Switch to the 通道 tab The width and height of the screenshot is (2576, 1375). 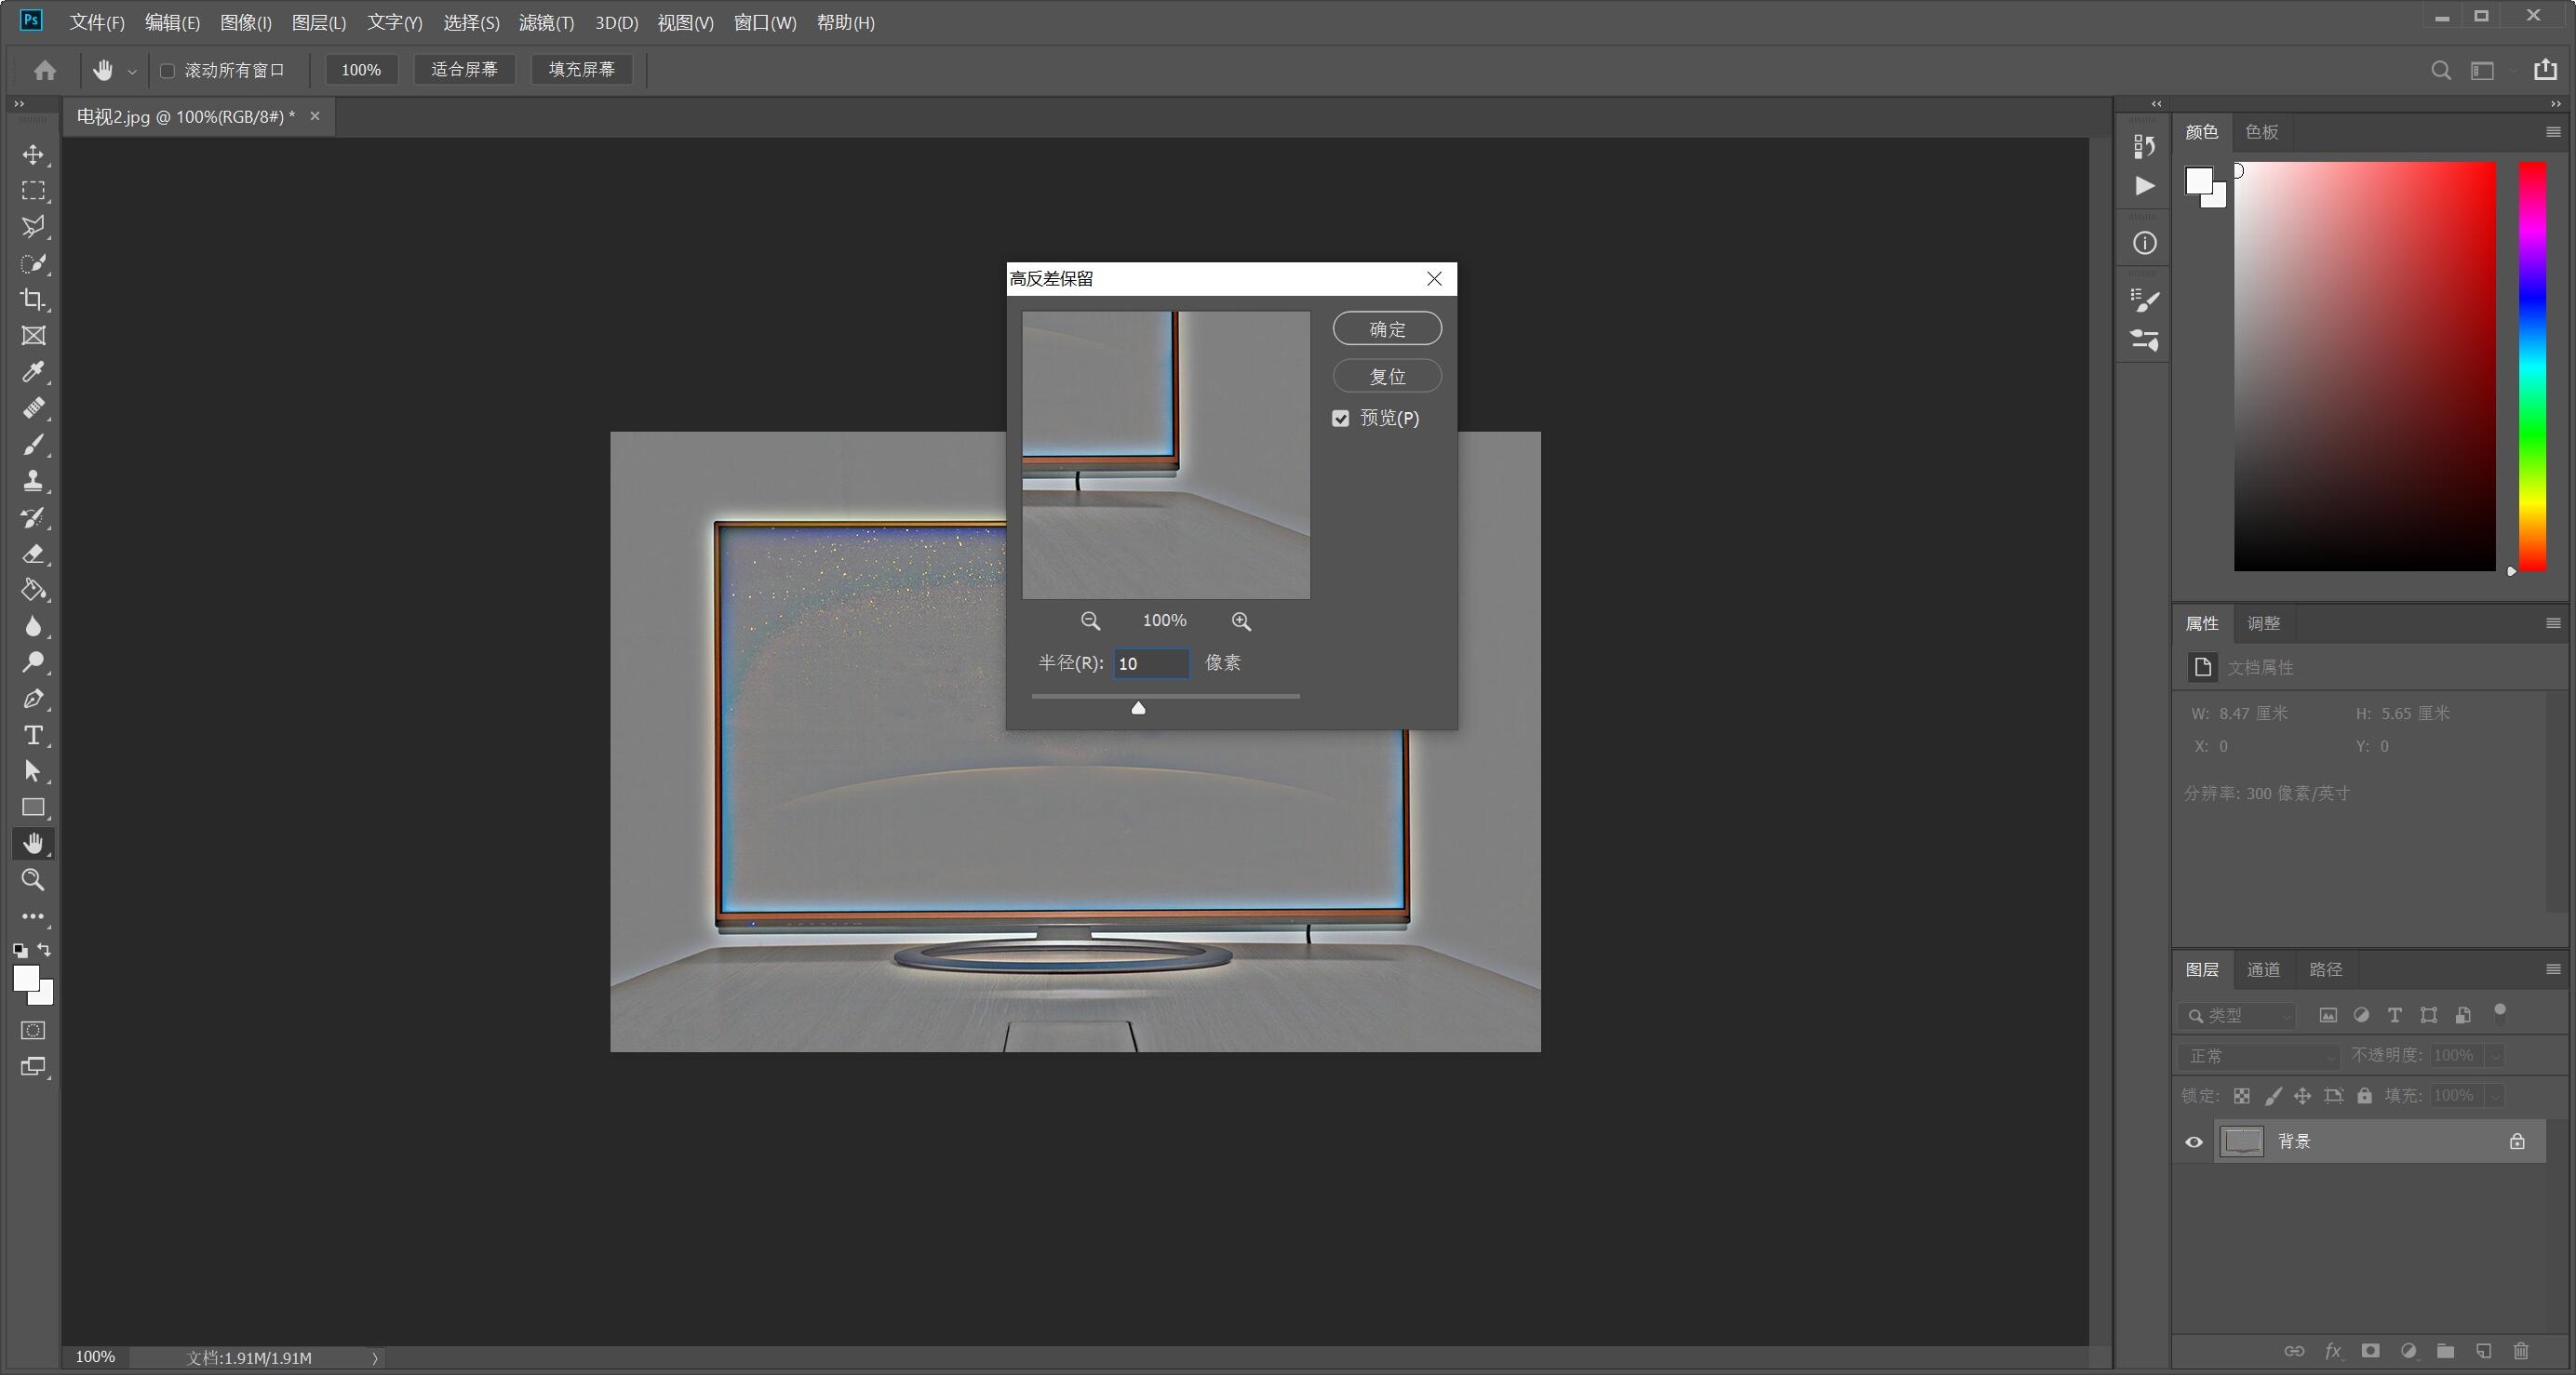2263,969
